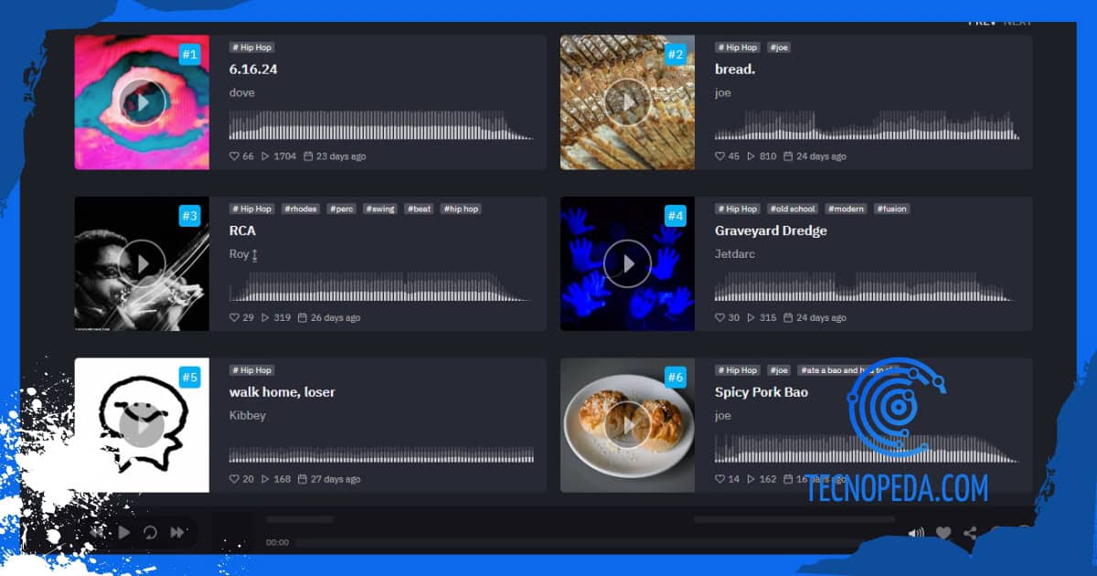
Task: Seek within the Graveyard Dredge waveform
Action: coord(867,286)
